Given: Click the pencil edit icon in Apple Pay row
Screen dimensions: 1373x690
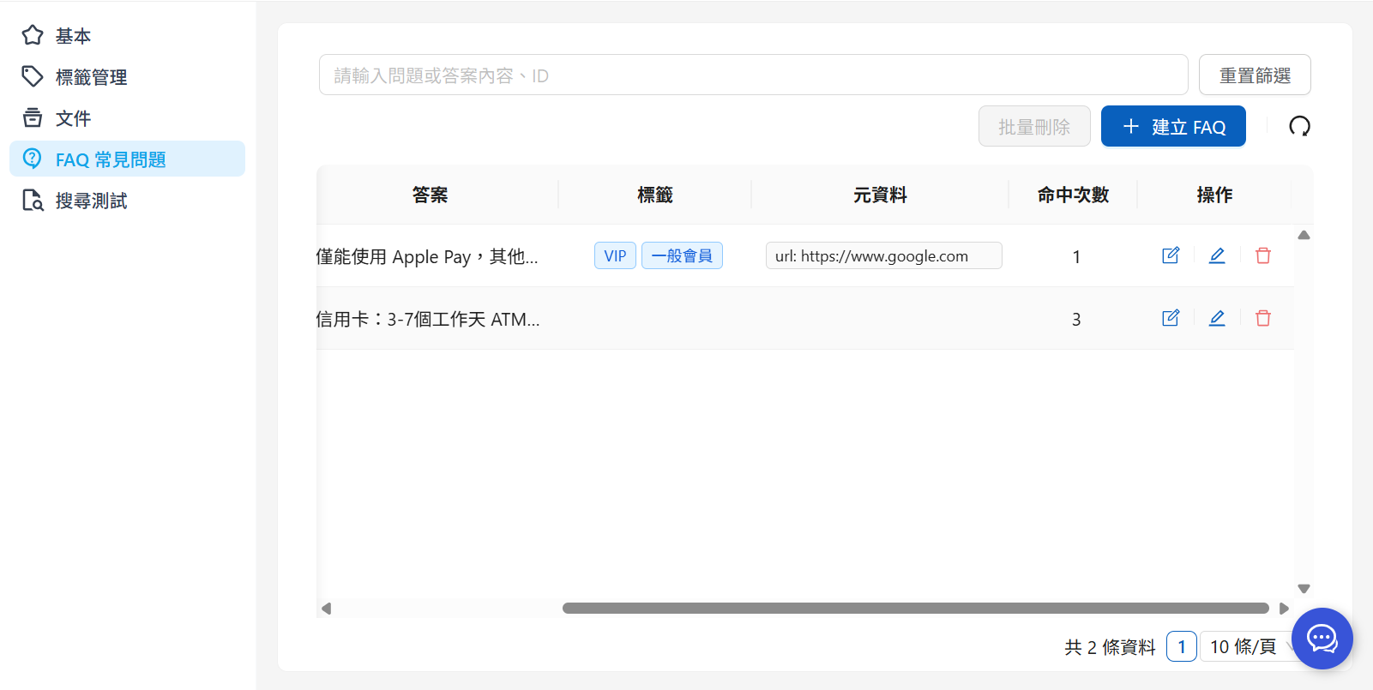Looking at the screenshot, I should (1216, 255).
